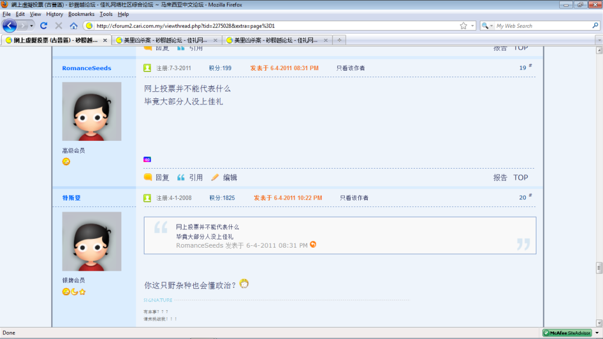Click the McAfee SiteAdvisor status icon
This screenshot has height=339, width=603.
click(x=566, y=333)
